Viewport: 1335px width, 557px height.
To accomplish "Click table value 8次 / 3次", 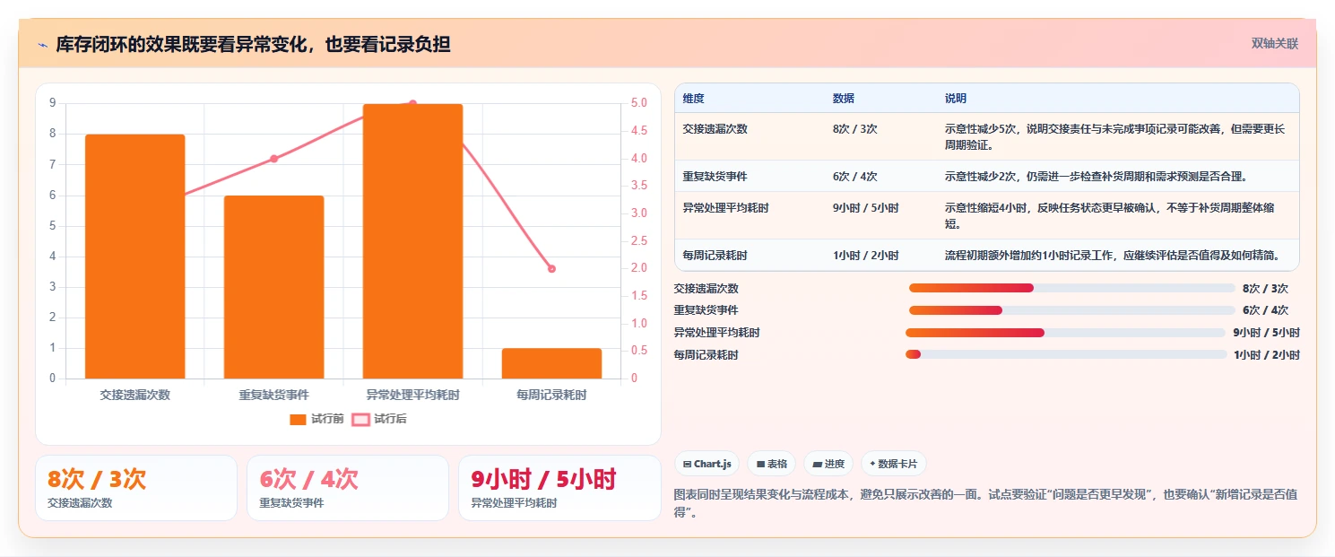I will click(x=855, y=129).
